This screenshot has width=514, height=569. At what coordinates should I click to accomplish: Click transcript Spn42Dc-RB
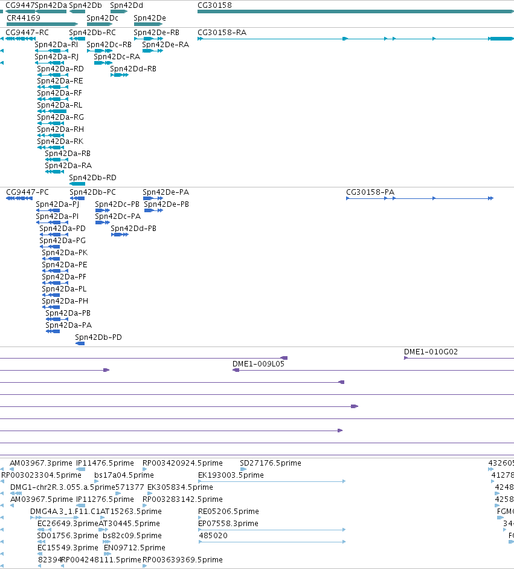coord(109,44)
